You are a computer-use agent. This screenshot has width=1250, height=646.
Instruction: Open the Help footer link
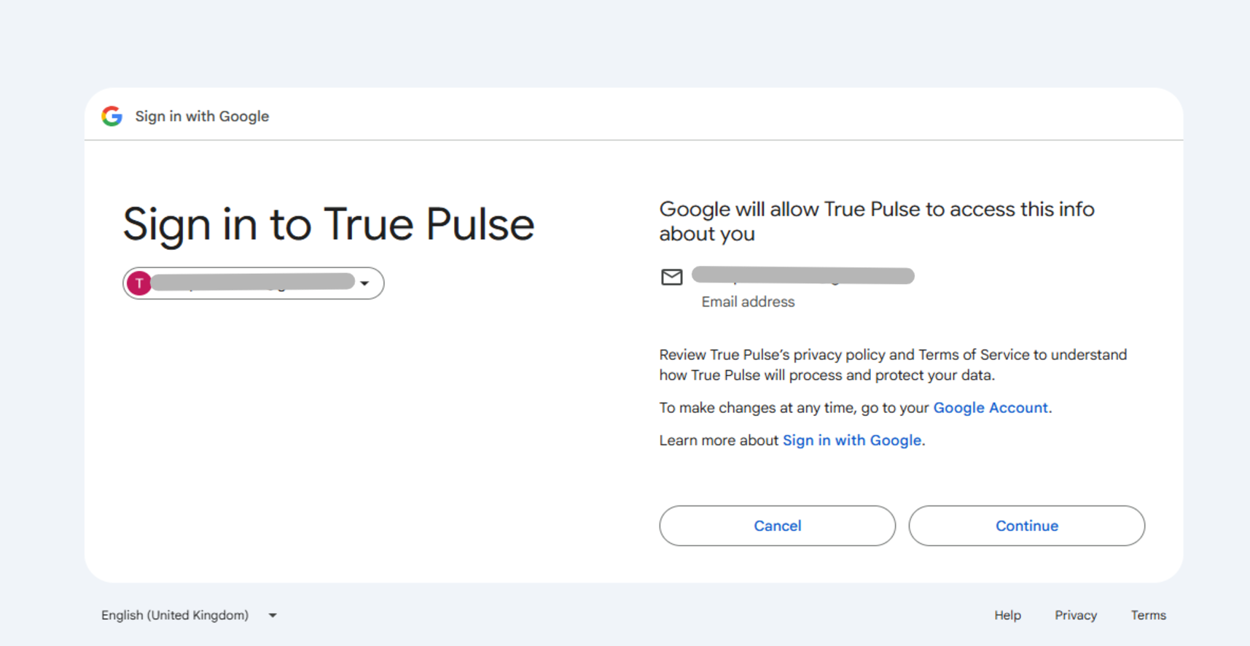tap(1007, 615)
